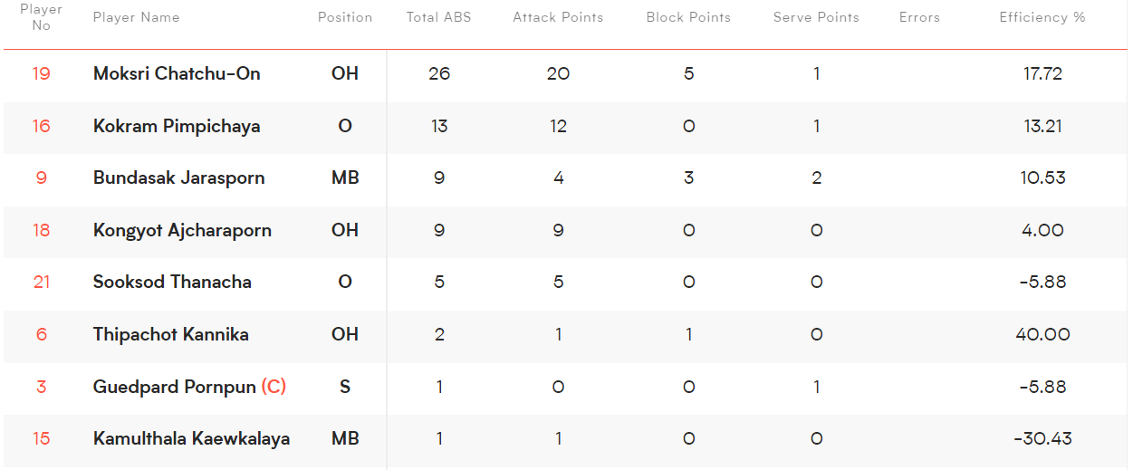Screen dimensions: 1133x470
Task: Click the Errors column header
Action: pos(919,17)
